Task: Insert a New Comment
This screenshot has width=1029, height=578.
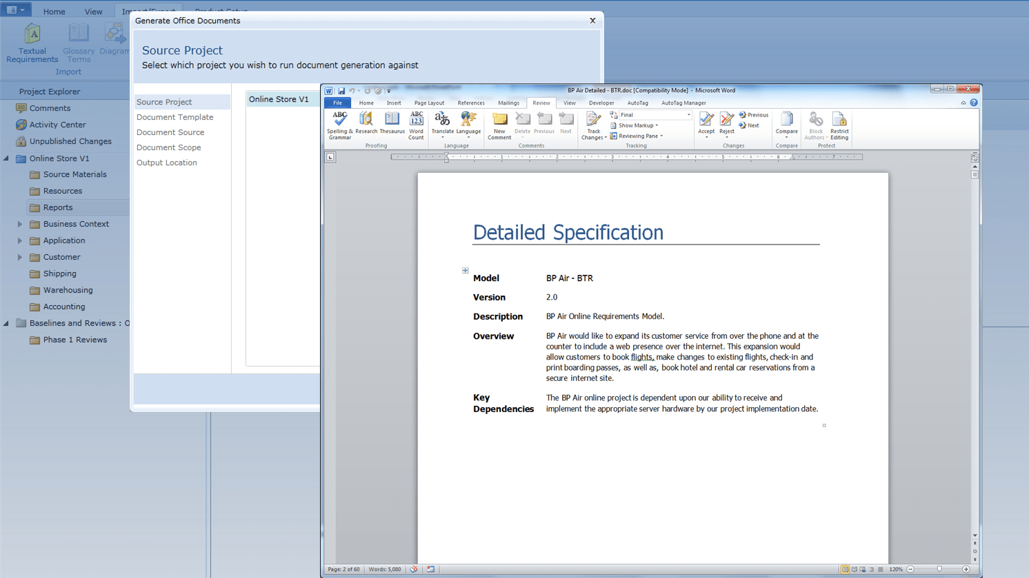Action: (x=499, y=125)
